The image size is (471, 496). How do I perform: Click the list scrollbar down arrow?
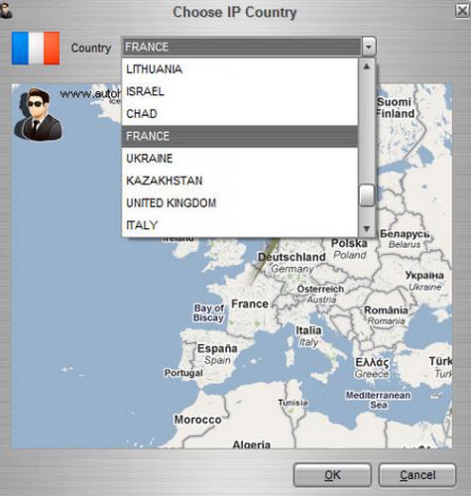366,228
